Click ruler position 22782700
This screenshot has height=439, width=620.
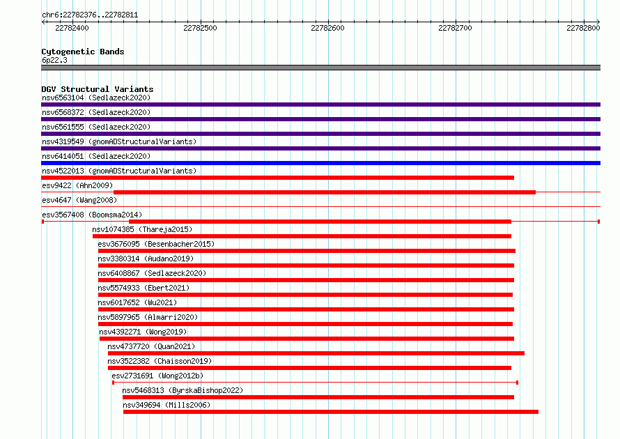click(x=455, y=28)
